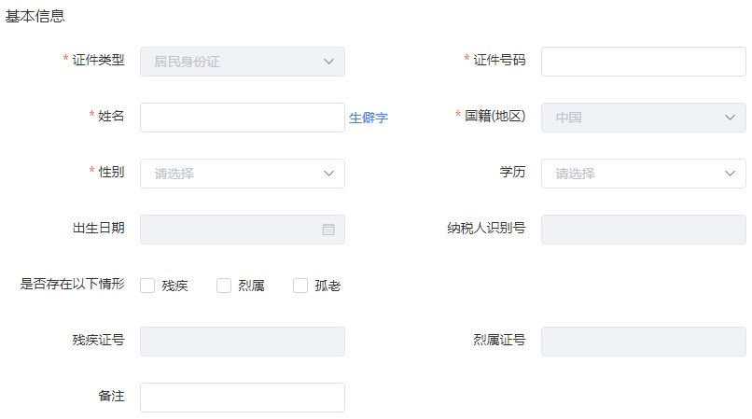Click the chevron arrow of 性别 dropdown

pos(328,174)
